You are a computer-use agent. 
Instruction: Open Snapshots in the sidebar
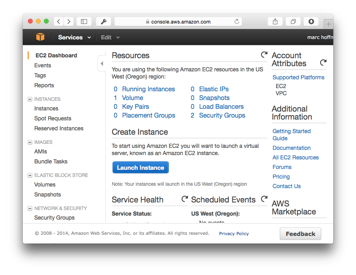coord(47,195)
